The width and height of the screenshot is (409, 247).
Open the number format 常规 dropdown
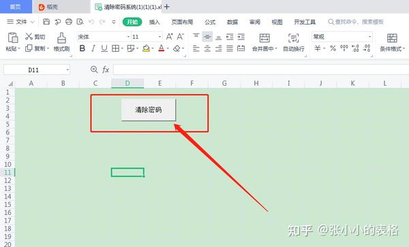(x=369, y=37)
